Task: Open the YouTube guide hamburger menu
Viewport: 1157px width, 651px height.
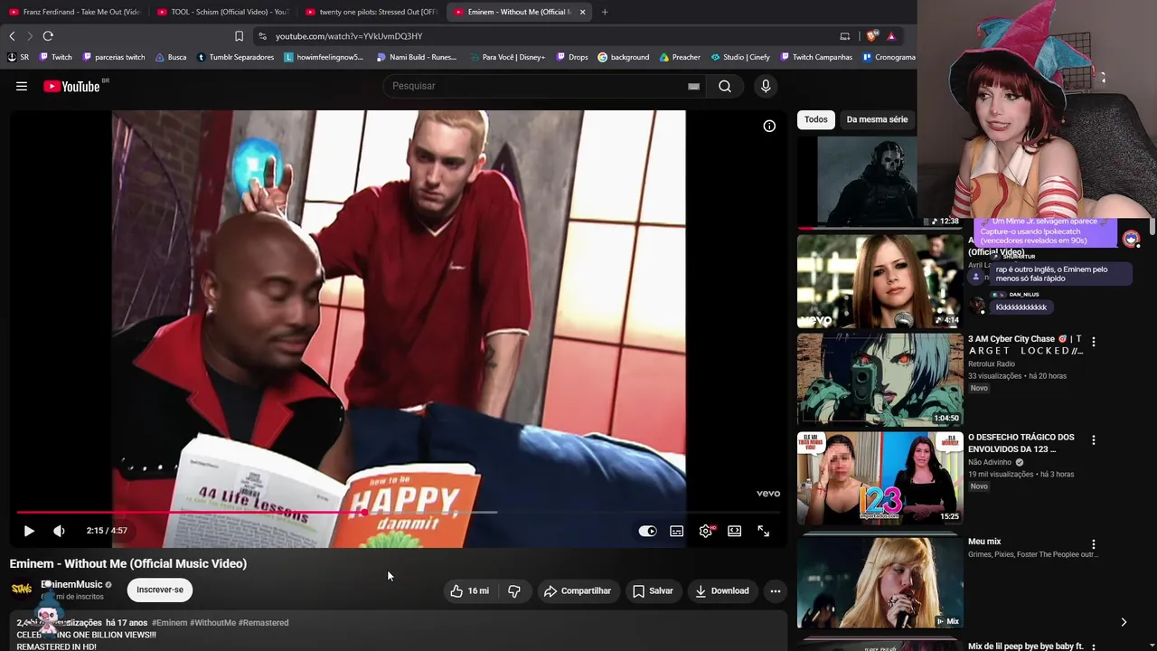Action: click(22, 86)
